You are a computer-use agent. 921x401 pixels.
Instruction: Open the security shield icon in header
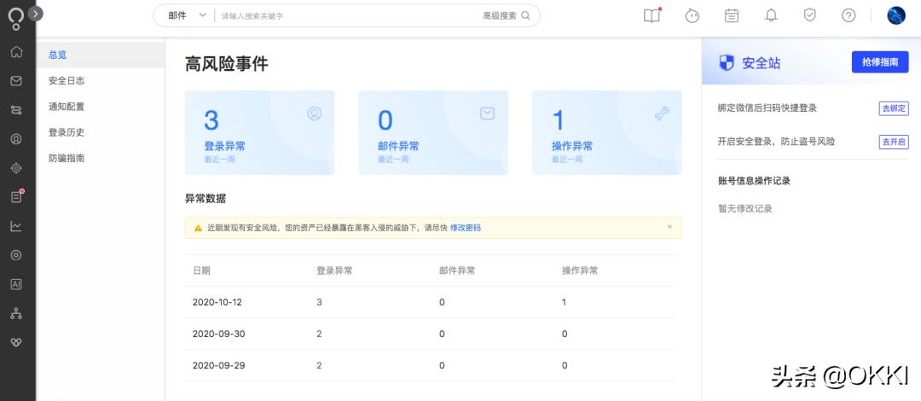[809, 15]
